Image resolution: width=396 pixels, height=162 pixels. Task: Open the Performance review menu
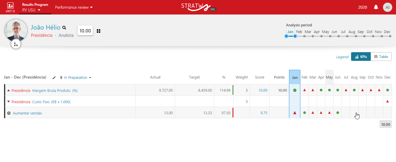coord(74,7)
